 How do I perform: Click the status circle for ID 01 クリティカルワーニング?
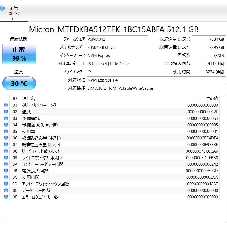[6, 105]
